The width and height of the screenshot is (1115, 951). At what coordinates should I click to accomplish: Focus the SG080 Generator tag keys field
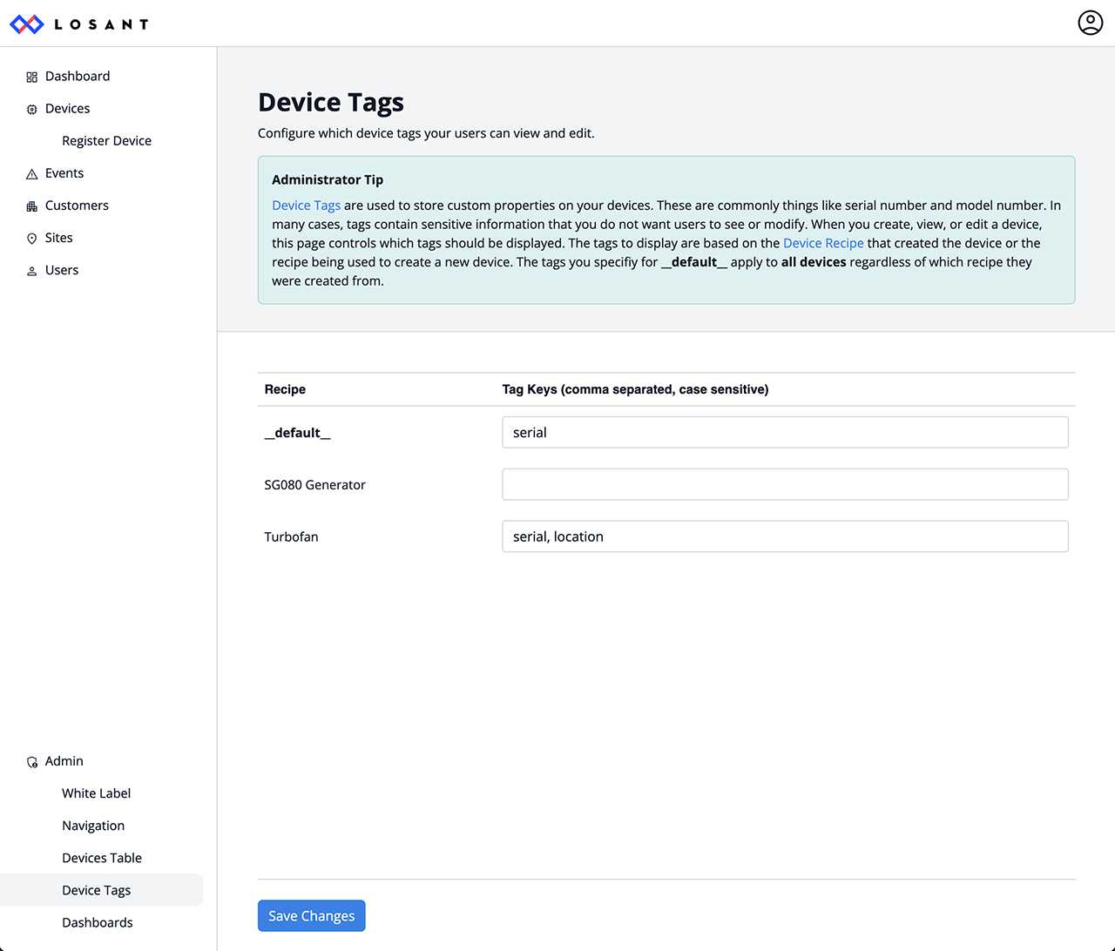tap(785, 484)
